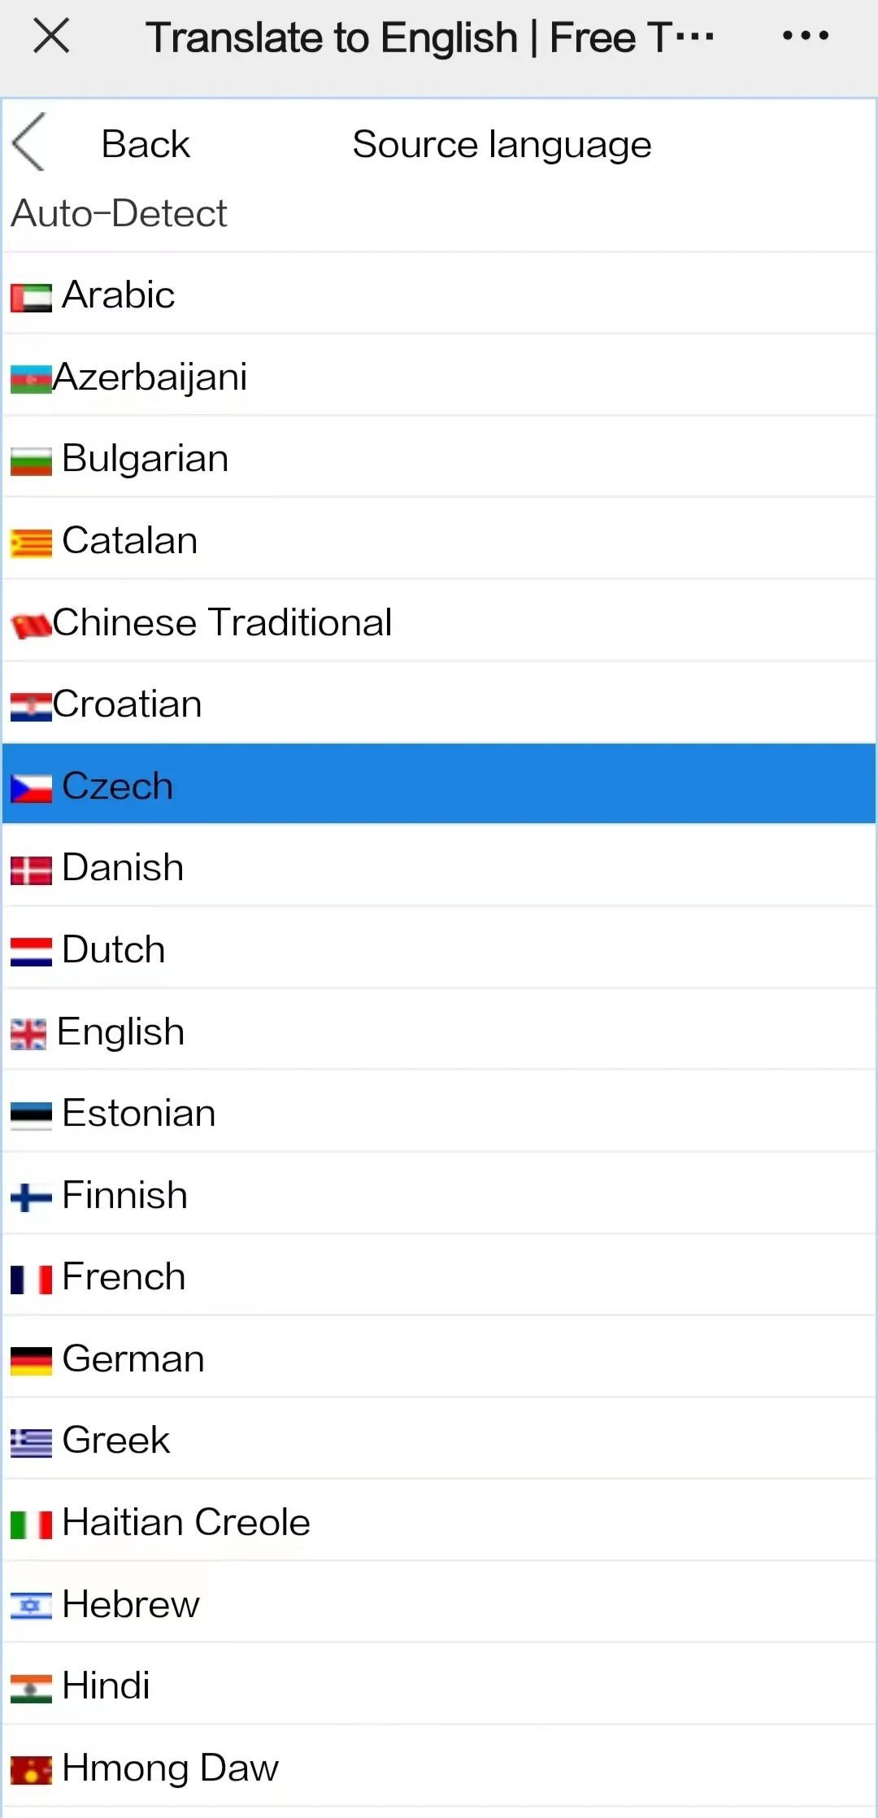This screenshot has height=1818, width=878.
Task: Open the Source language header
Action: click(x=501, y=143)
